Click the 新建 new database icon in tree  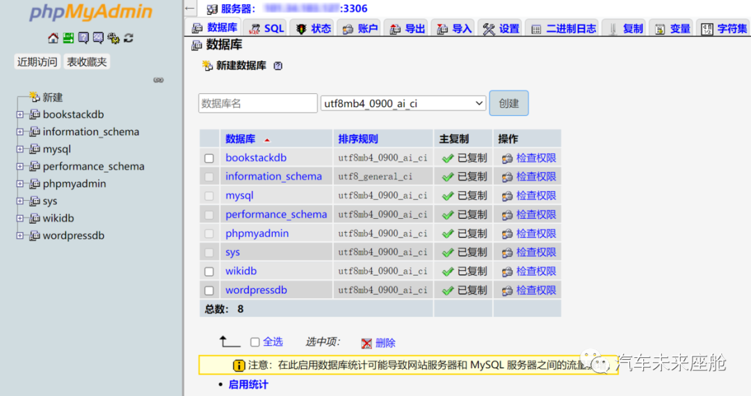(34, 97)
